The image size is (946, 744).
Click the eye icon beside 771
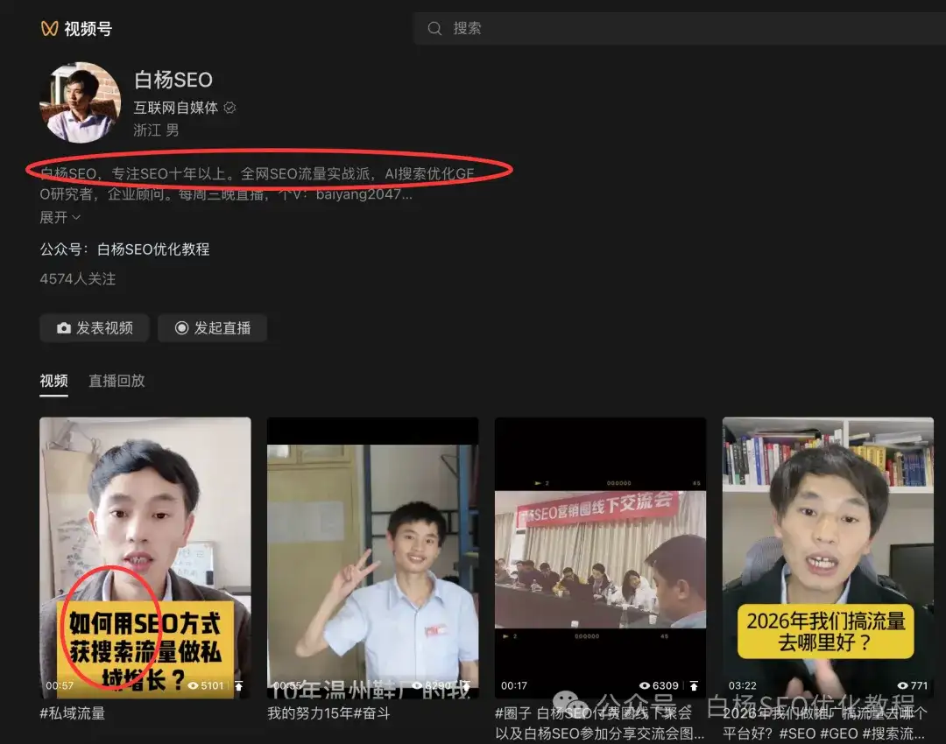point(902,685)
